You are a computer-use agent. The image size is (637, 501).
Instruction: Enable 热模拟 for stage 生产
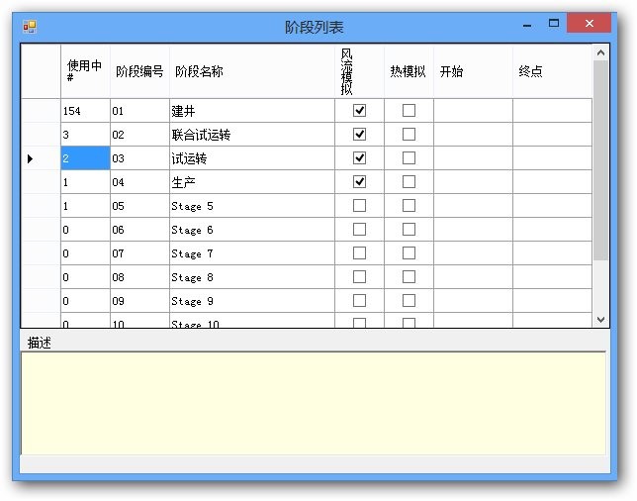click(409, 182)
